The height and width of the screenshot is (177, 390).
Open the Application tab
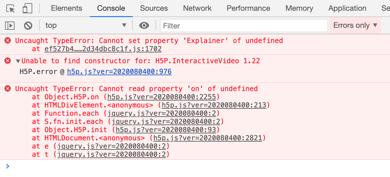(347, 8)
